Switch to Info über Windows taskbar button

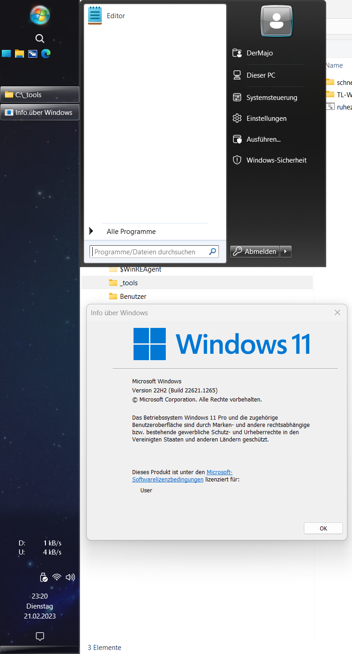[x=40, y=112]
